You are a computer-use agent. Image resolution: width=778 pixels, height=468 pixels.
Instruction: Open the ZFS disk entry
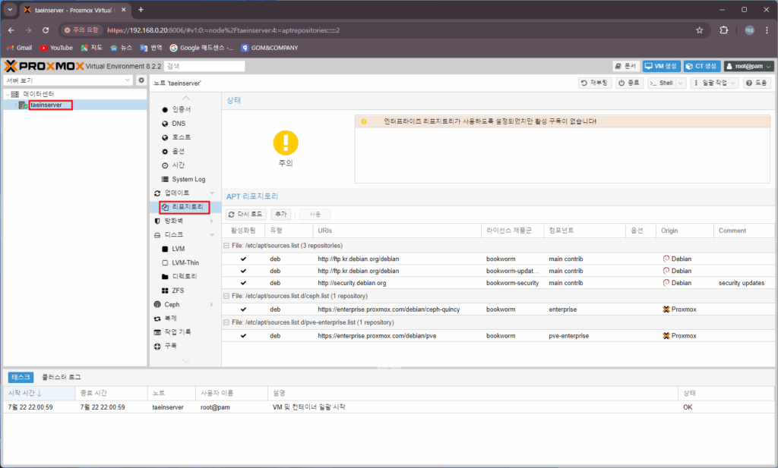tap(178, 291)
